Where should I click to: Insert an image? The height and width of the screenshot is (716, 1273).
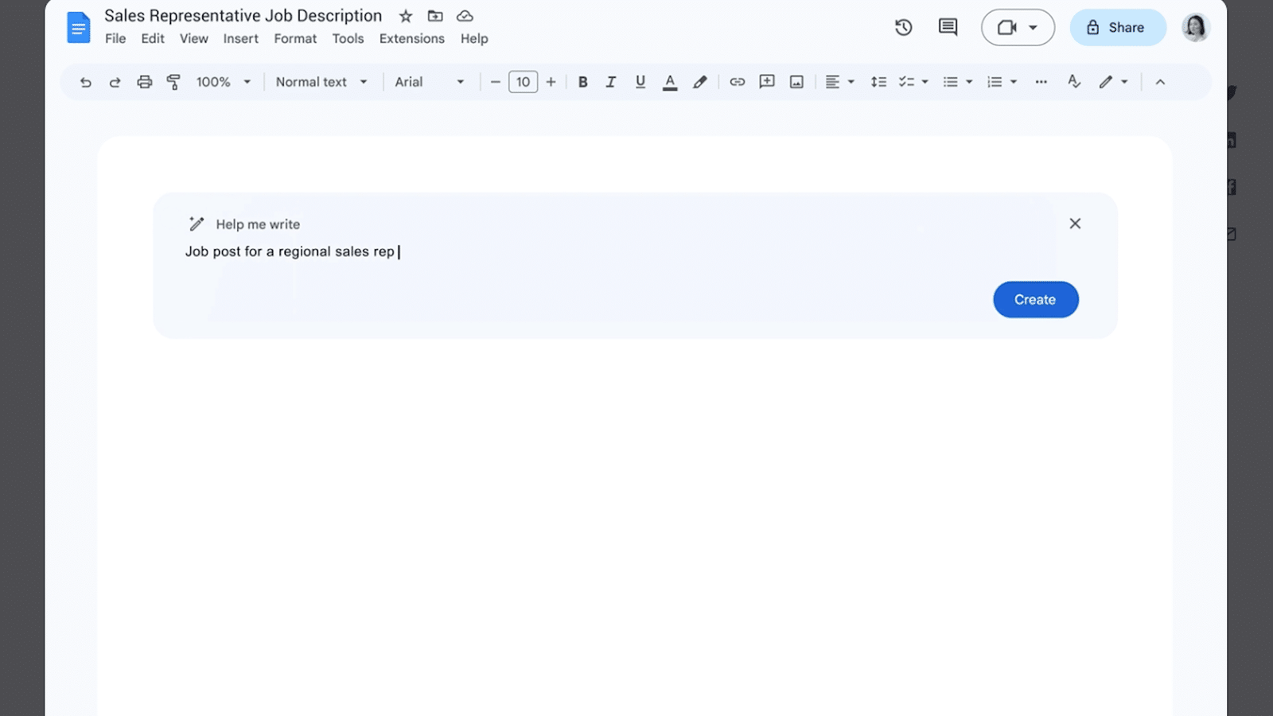796,81
